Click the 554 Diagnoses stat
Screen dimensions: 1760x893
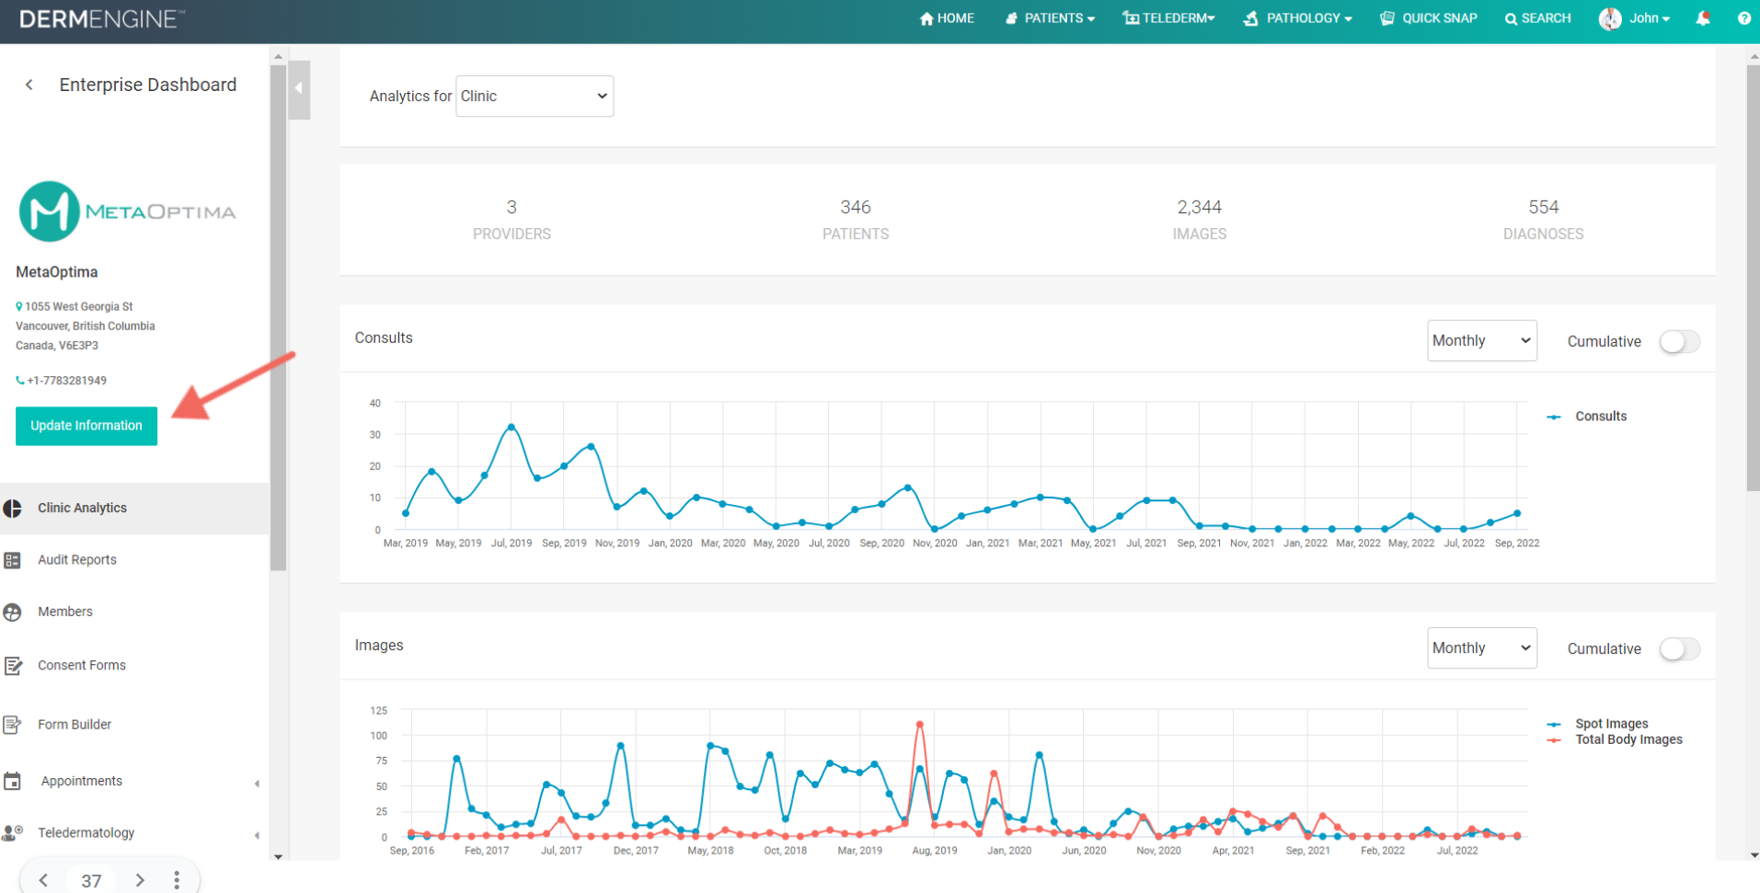click(x=1543, y=220)
